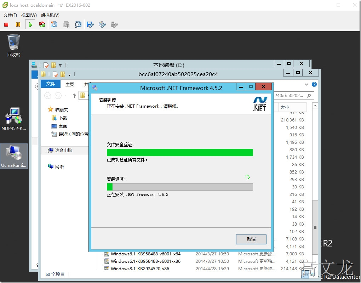
Task: Click the Explorer forward navigation arrow
Action: 58,95
